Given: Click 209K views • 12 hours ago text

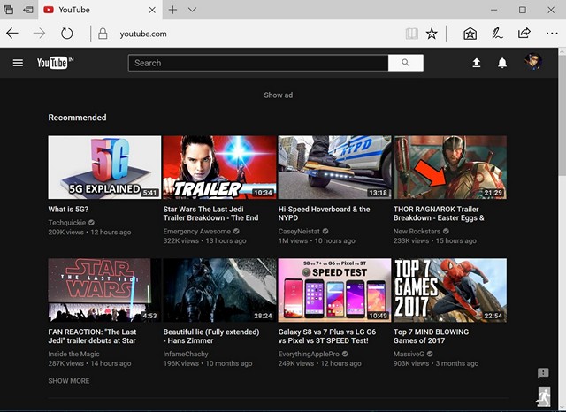Looking at the screenshot, I should (x=89, y=233).
